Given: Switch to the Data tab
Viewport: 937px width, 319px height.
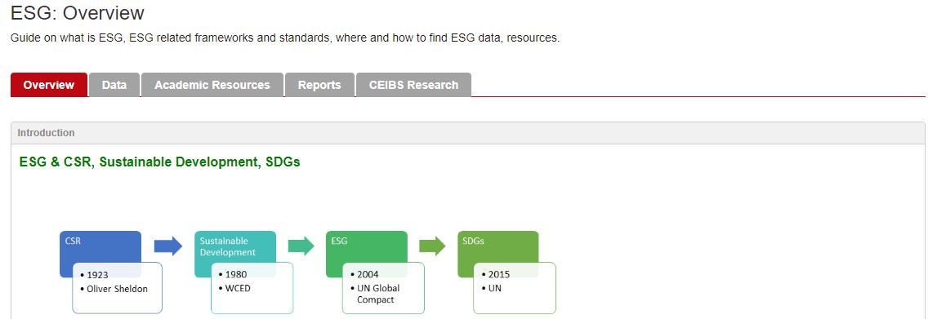Looking at the screenshot, I should 114,85.
